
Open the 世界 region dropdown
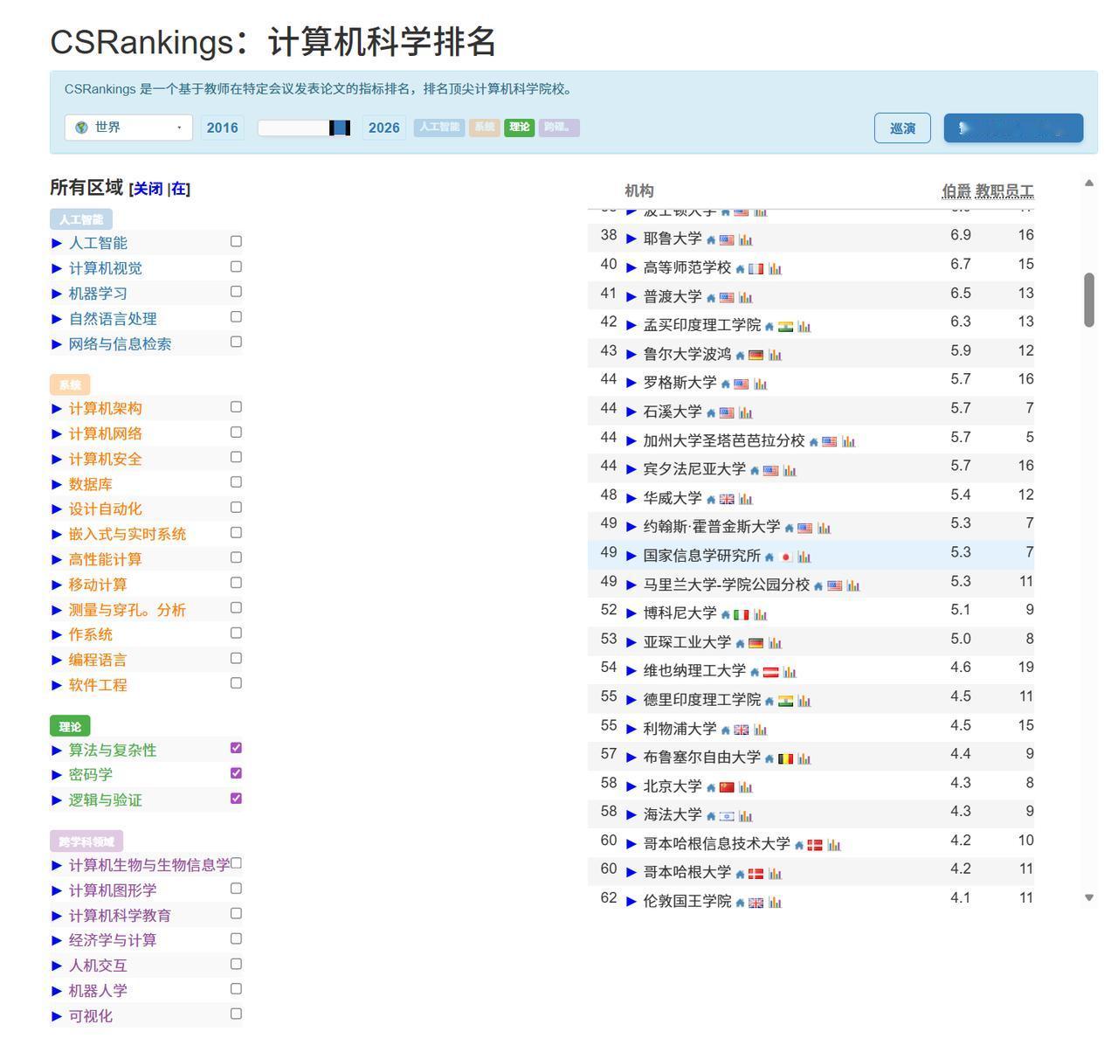[128, 128]
